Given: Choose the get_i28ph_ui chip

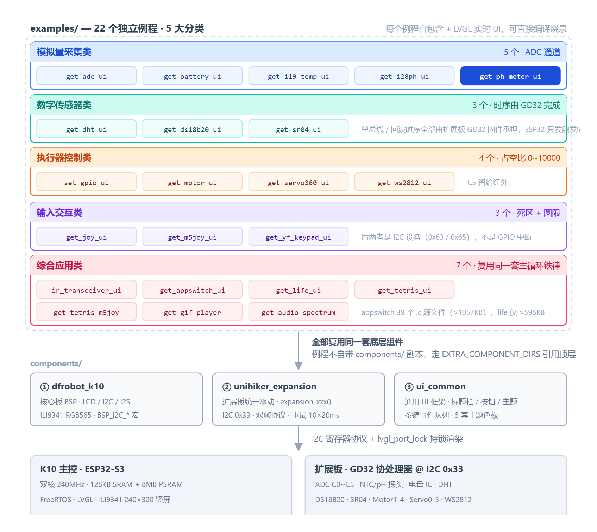Looking at the screenshot, I should coord(404,76).
